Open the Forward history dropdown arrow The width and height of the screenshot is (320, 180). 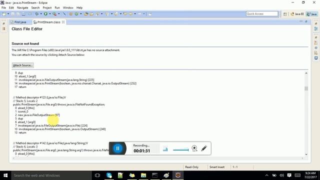[143, 14]
